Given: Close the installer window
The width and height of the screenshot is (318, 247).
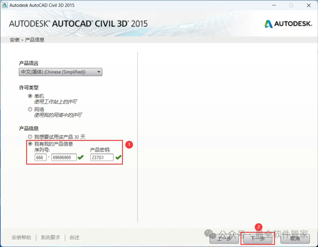Looking at the screenshot, I should [309, 5].
